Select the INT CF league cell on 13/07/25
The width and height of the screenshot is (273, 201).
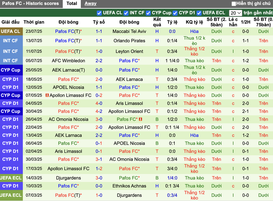(x=11, y=41)
